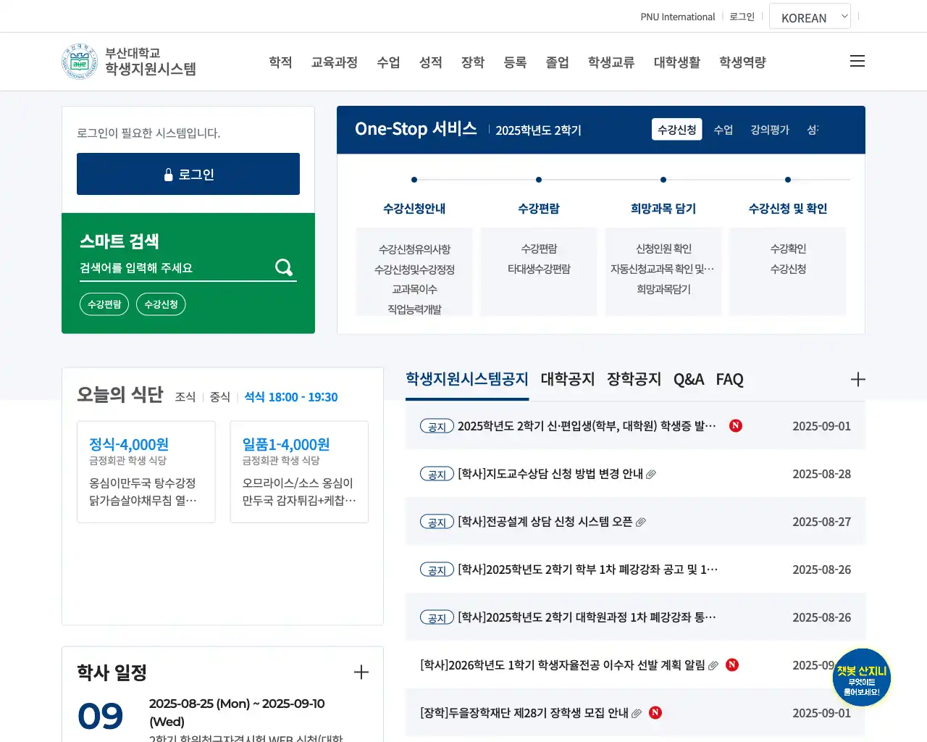Open the hamburger menu icon
927x742 pixels.
point(857,61)
